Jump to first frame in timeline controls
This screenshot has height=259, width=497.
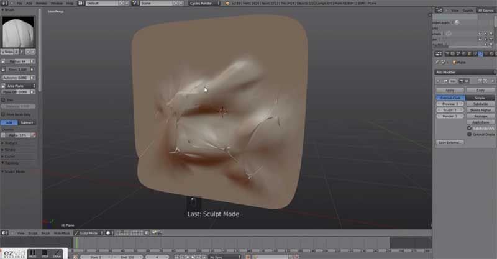point(176,257)
